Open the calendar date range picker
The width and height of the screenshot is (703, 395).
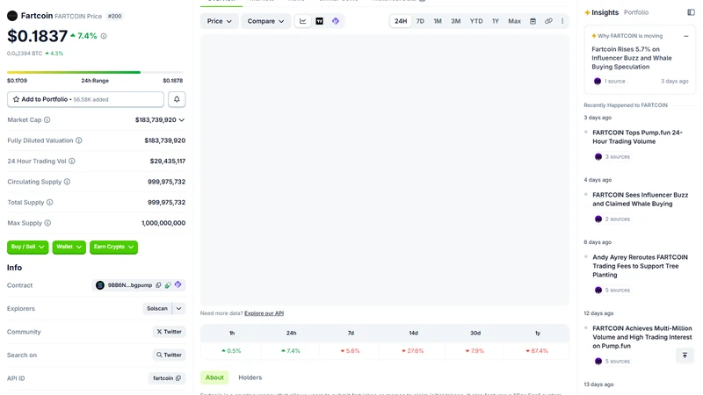533,21
